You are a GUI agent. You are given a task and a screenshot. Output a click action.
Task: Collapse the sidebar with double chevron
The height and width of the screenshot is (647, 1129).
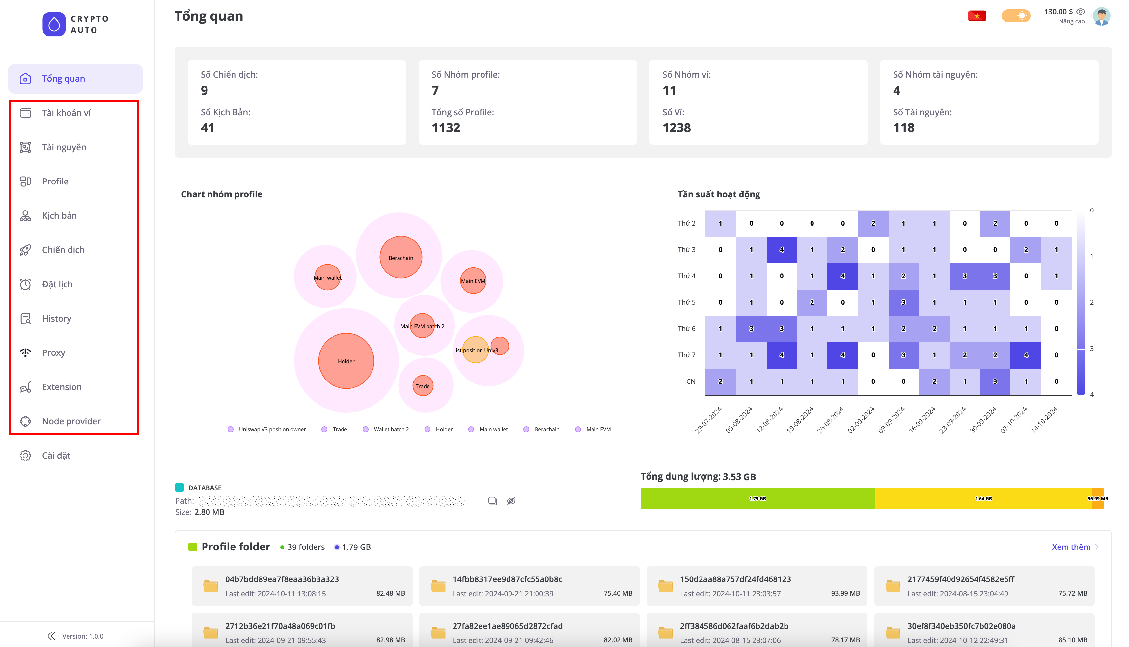(x=51, y=636)
